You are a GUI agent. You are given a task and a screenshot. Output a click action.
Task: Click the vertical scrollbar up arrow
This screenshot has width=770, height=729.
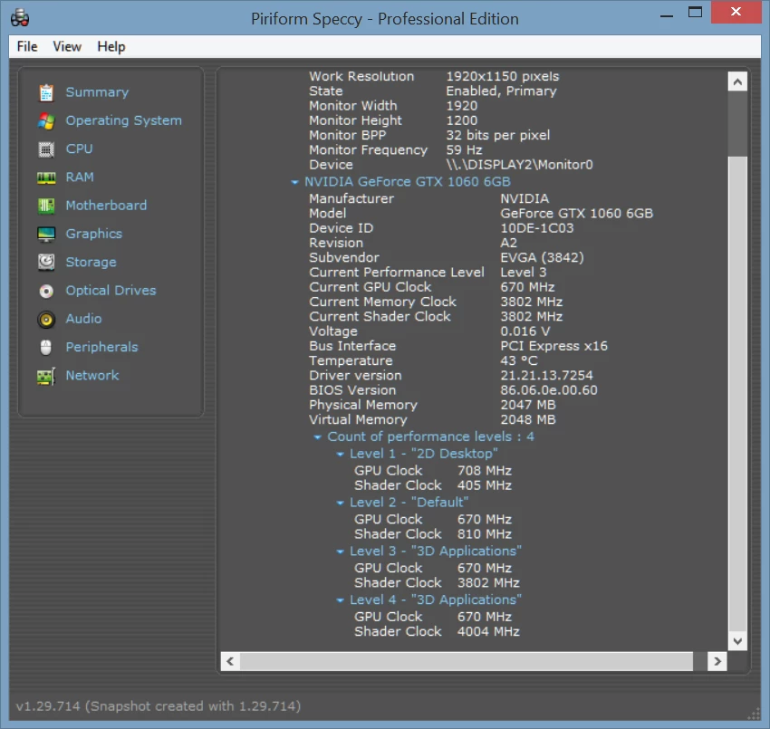click(737, 82)
